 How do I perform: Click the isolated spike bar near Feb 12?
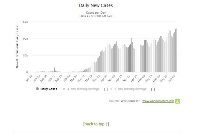click(55, 69)
